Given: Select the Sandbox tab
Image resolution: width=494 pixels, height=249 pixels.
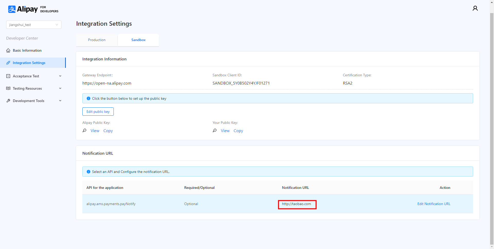Looking at the screenshot, I should pos(138,40).
